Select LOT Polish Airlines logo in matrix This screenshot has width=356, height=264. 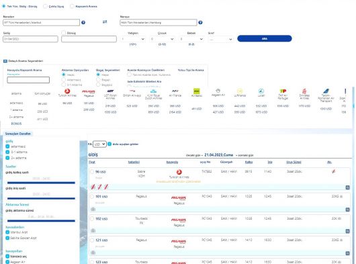(x=110, y=91)
